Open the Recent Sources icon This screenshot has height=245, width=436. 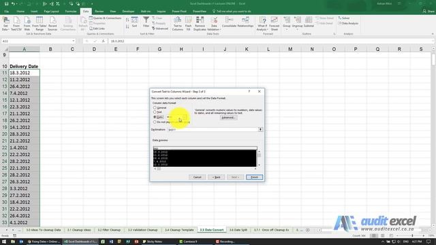[52, 23]
